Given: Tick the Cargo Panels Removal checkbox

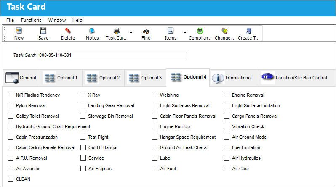Looking at the screenshot, I should pyautogui.click(x=227, y=116).
